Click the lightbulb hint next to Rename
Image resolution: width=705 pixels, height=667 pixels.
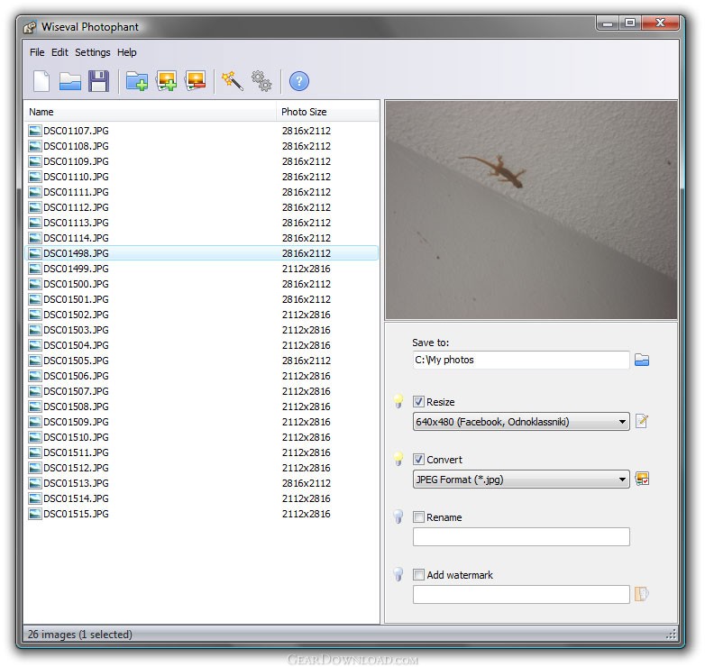398,516
